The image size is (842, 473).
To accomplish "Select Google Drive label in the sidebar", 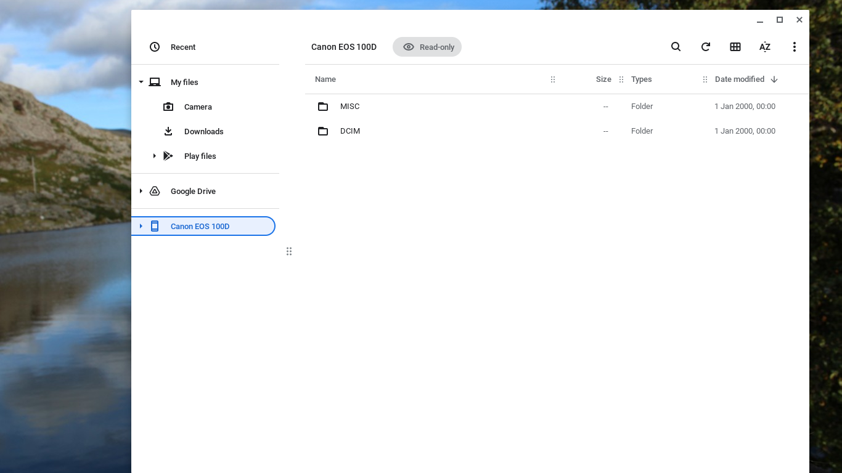I will pyautogui.click(x=193, y=191).
